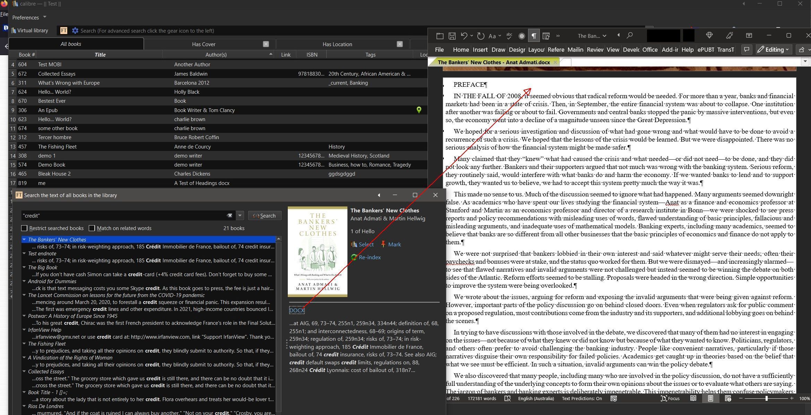Open the Review ribbon tab
Viewport: 811px width, 415px height.
click(x=595, y=50)
